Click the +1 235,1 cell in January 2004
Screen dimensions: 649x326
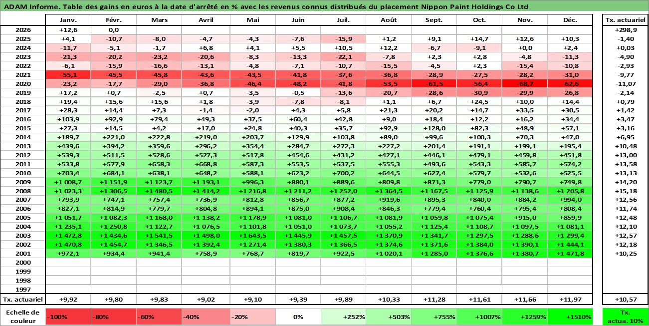[68, 226]
